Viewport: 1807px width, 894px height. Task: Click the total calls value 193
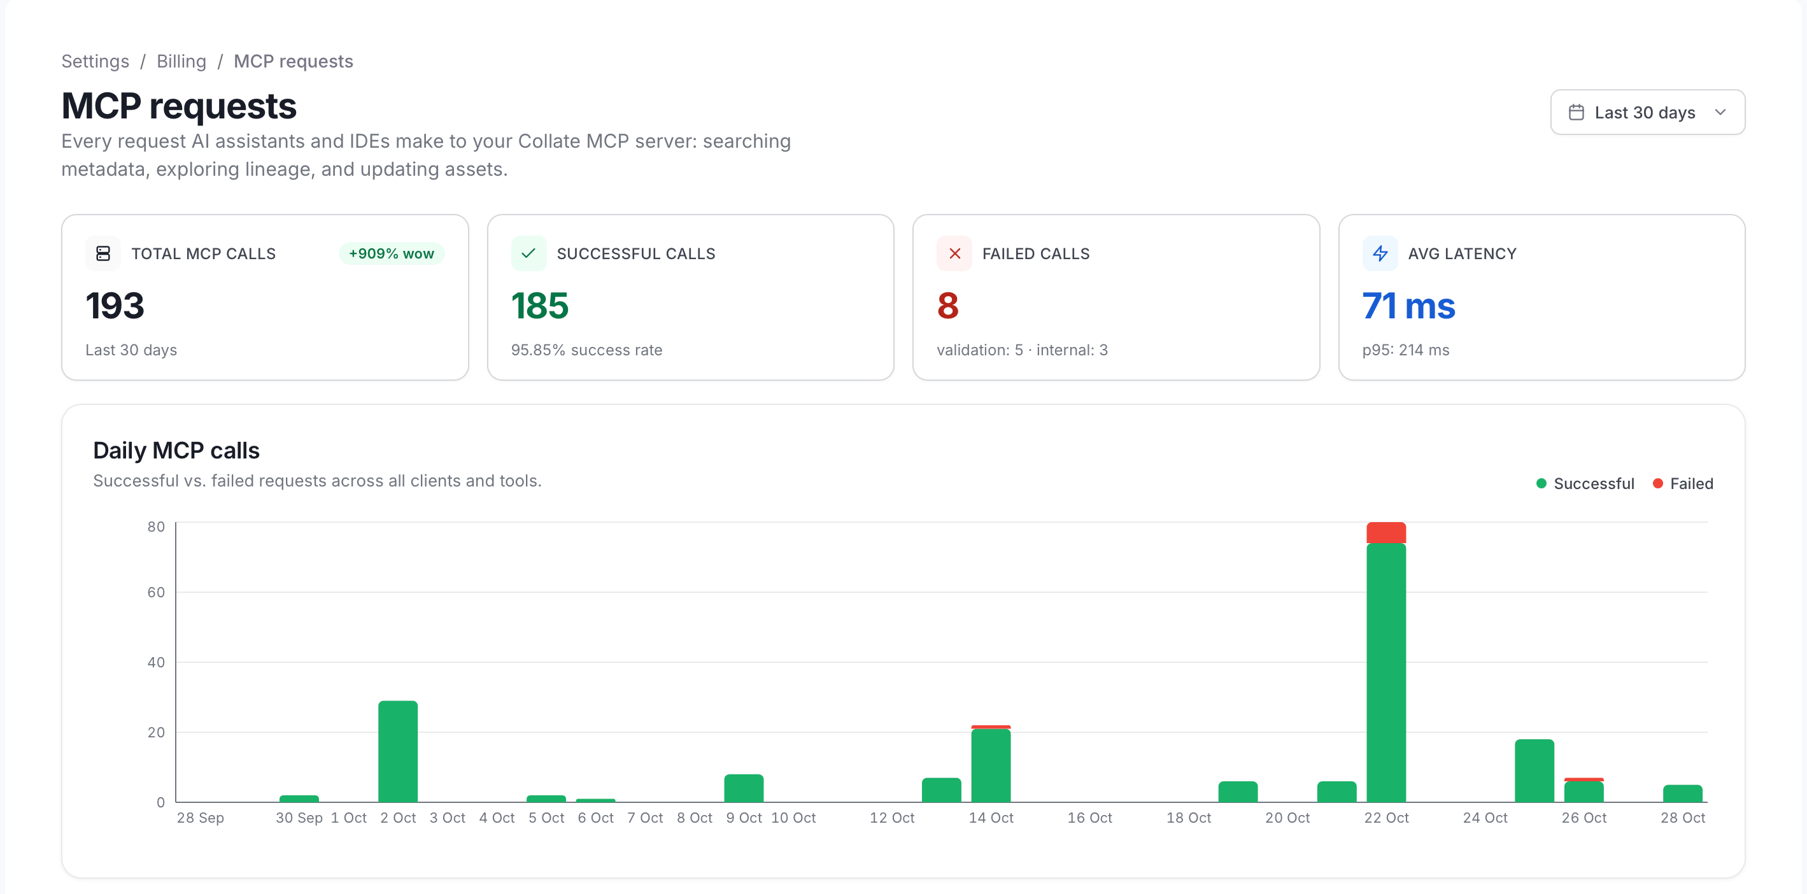pyautogui.click(x=115, y=306)
